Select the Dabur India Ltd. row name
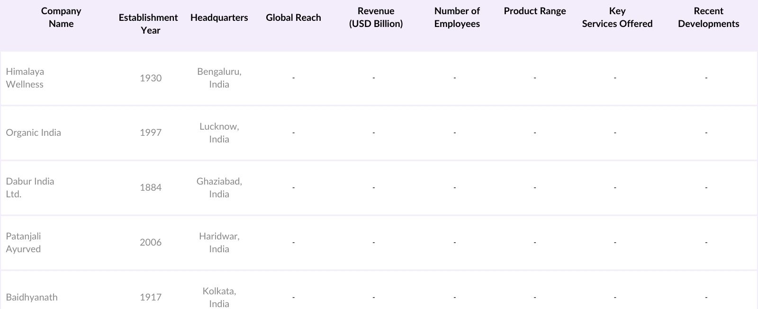The image size is (758, 309). tap(30, 187)
